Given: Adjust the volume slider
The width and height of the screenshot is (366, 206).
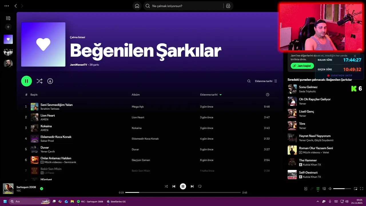Looking at the screenshot, I should pos(342,189).
